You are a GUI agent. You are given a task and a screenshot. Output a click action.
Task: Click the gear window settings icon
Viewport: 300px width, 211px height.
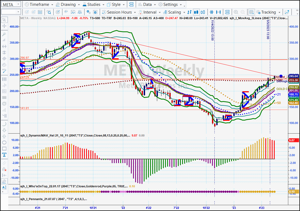coord(95,12)
